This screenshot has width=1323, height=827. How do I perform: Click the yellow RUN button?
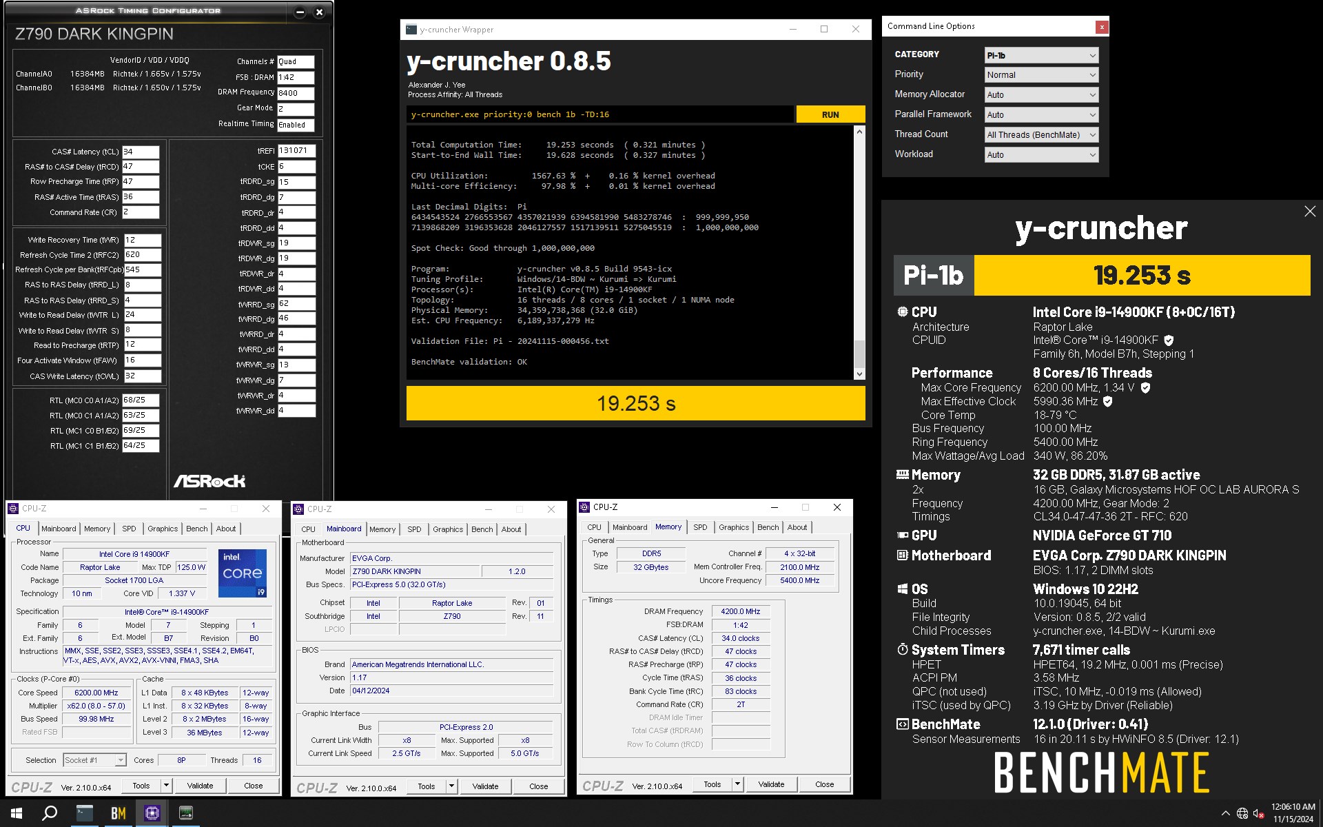830,114
